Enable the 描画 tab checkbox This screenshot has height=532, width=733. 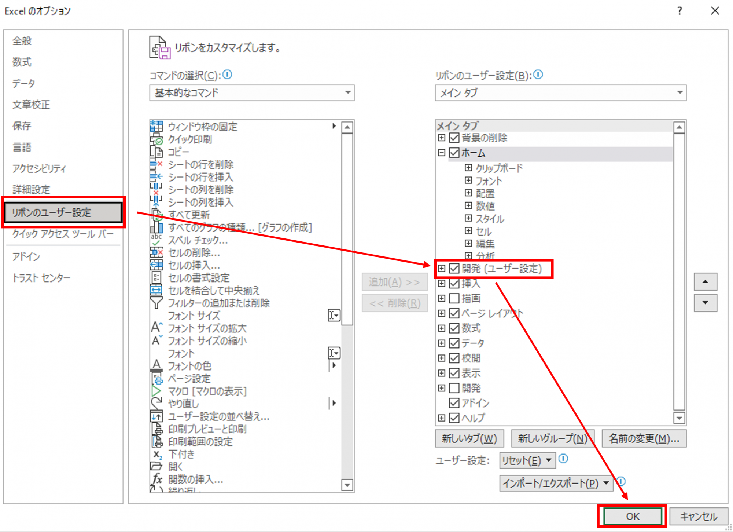coord(454,298)
